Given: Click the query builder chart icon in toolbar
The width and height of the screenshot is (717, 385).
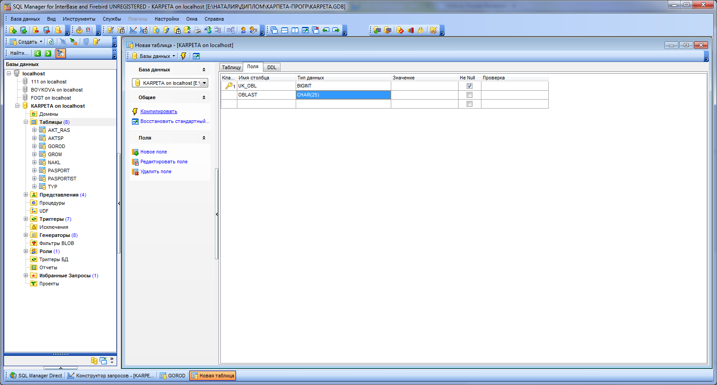Looking at the screenshot, I should point(133,30).
